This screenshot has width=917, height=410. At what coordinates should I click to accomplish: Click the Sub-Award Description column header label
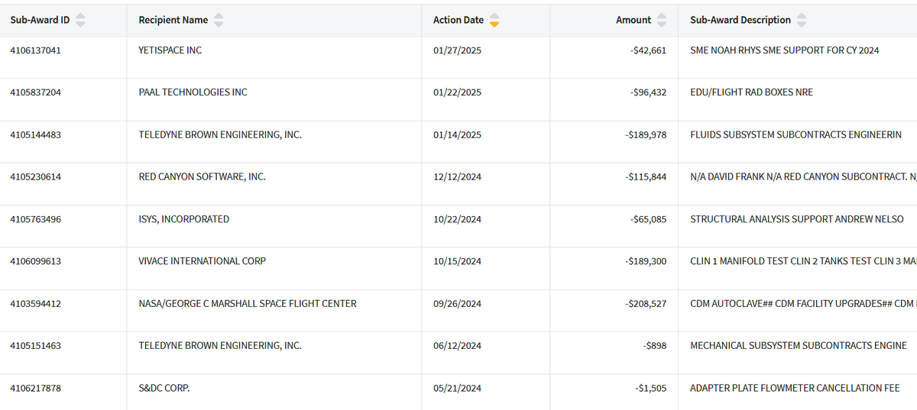click(x=740, y=20)
